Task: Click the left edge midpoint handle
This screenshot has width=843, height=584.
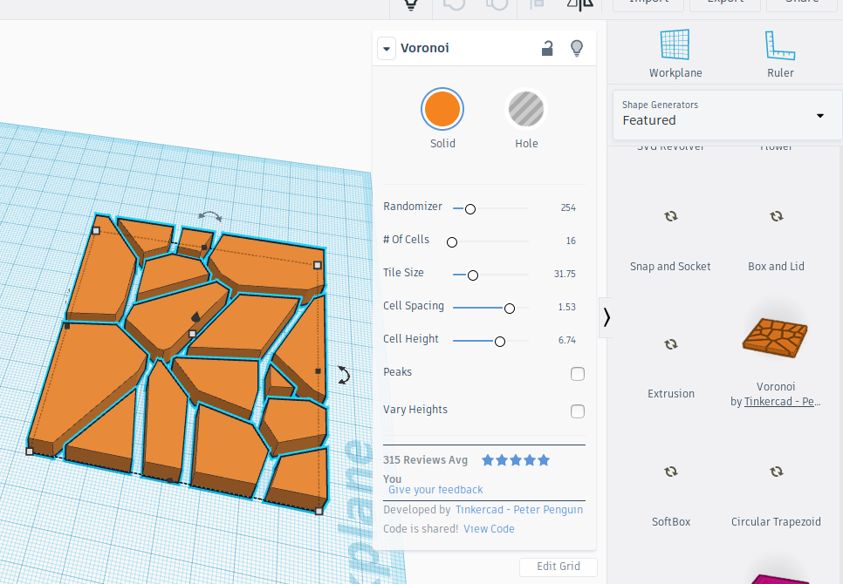Action: pyautogui.click(x=66, y=326)
